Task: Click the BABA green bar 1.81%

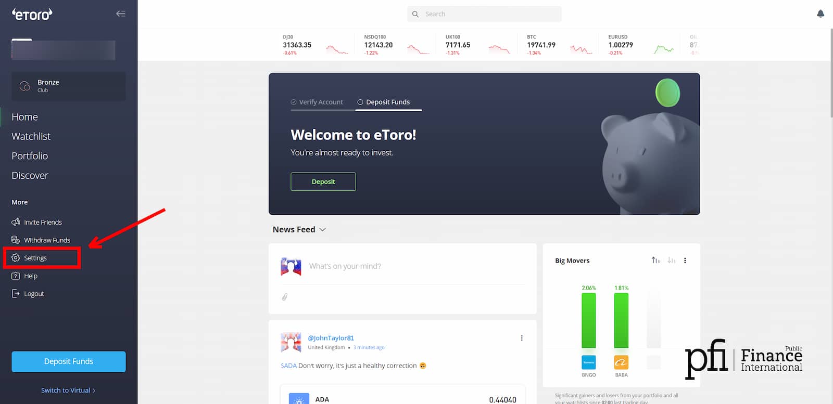Action: [x=621, y=320]
